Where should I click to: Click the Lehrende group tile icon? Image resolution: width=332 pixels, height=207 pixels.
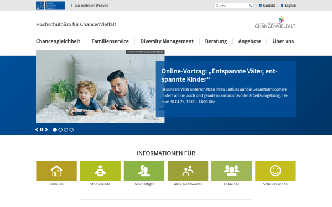232,171
